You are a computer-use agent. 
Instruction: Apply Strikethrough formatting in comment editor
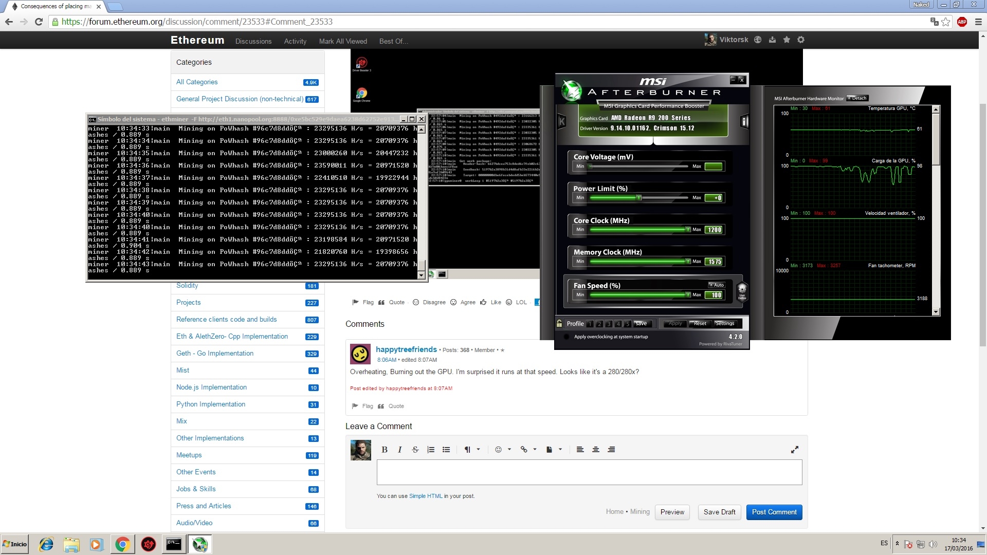[x=415, y=450]
